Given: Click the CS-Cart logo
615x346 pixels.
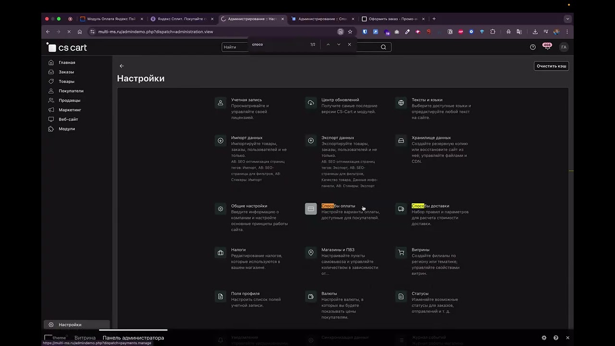Looking at the screenshot, I should click(x=67, y=48).
